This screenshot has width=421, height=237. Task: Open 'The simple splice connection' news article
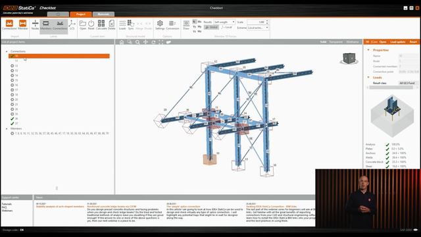click(183, 207)
